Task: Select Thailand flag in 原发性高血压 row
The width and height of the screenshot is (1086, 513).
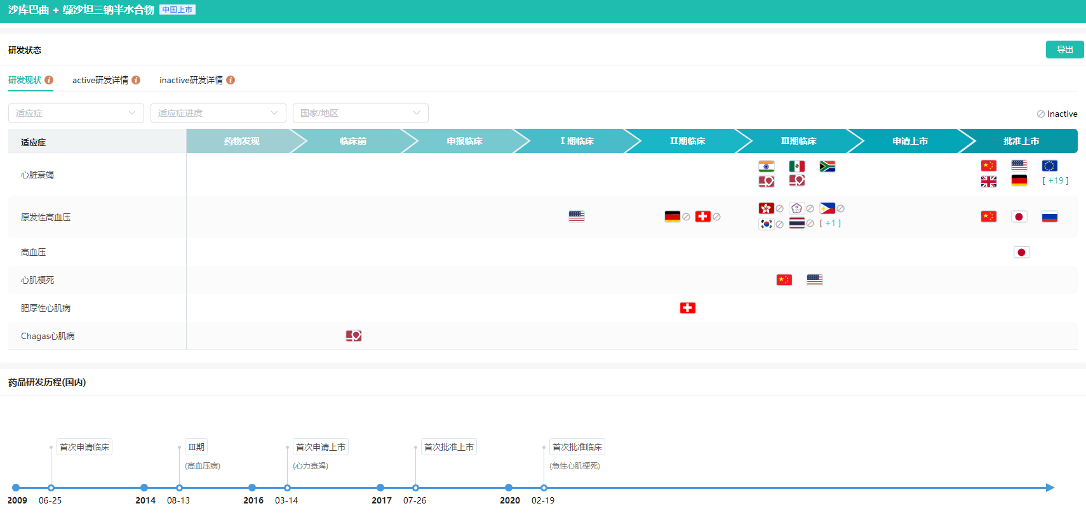Action: coord(797,223)
